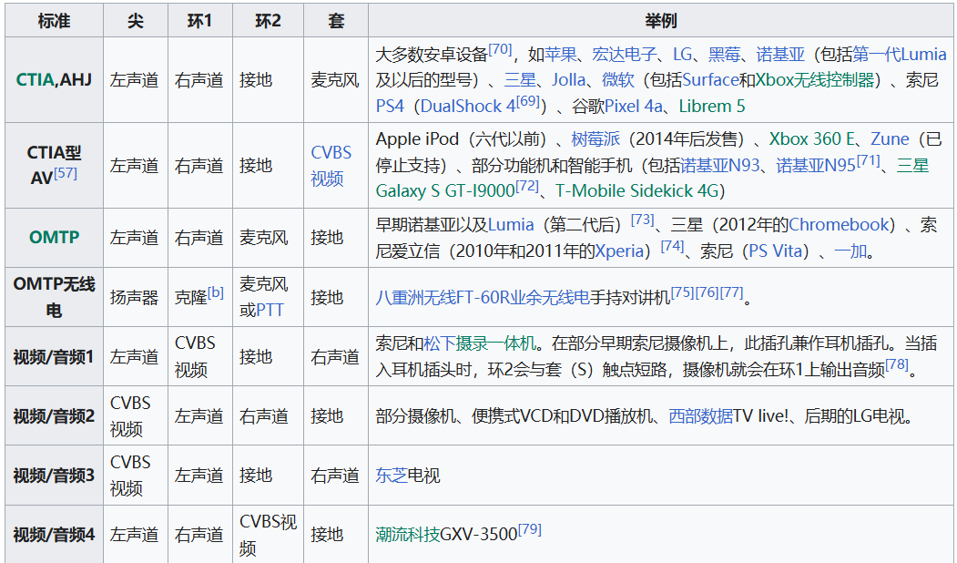Open the 诺基亚 link in CTIA row
The width and height of the screenshot is (957, 563).
780,55
